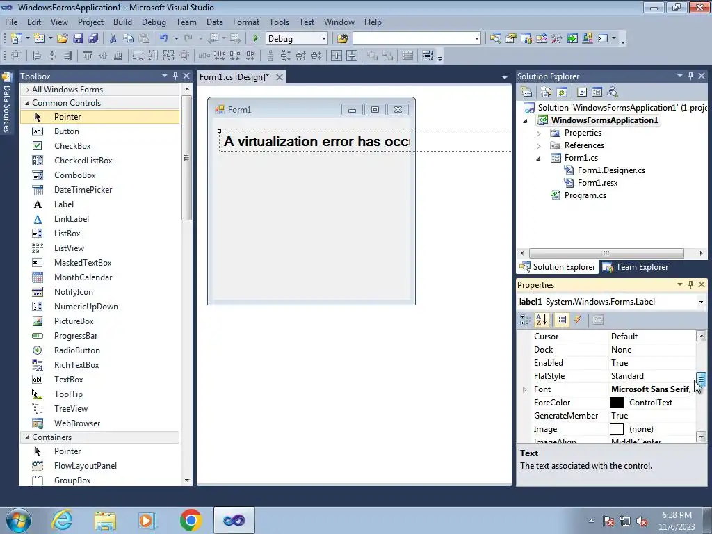Click View Code icon in Solution Explorer
Image resolution: width=712 pixels, height=534 pixels.
[582, 92]
